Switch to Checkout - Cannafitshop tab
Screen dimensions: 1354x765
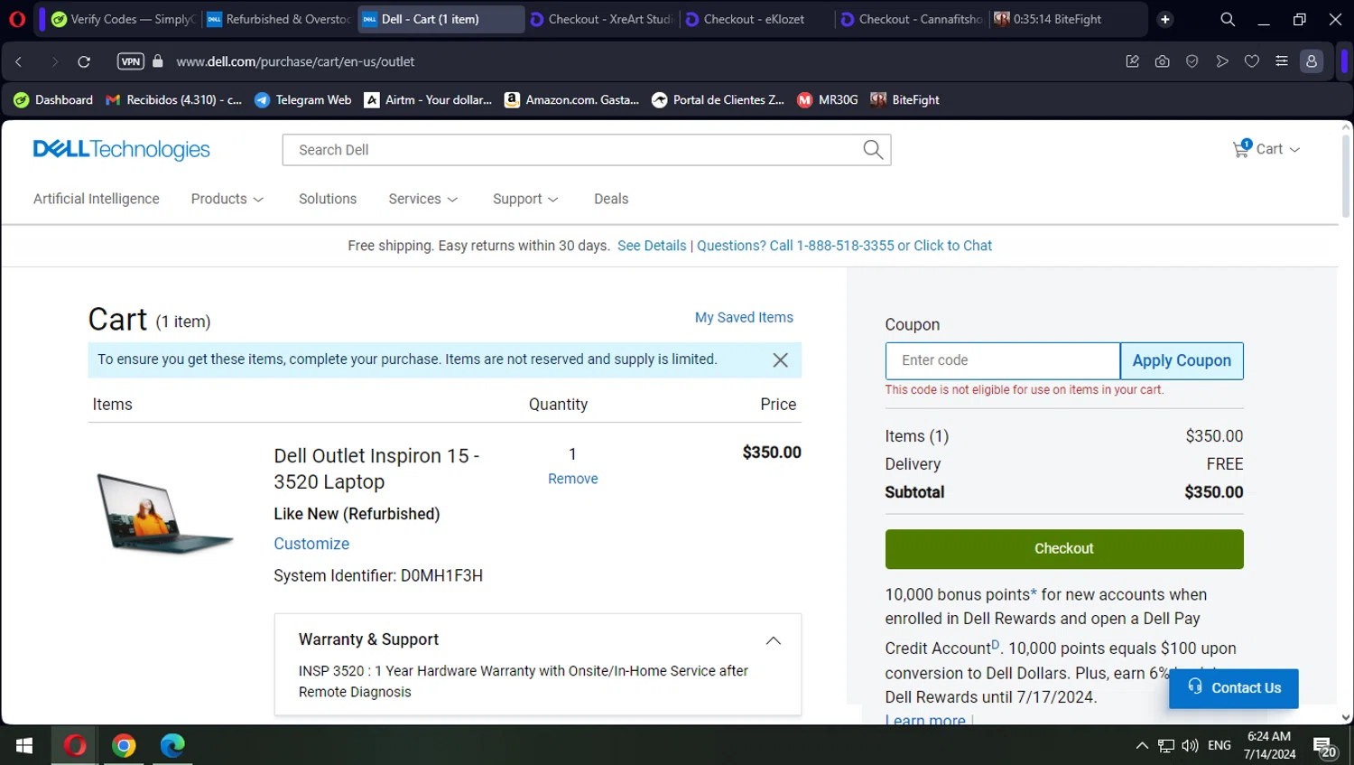coord(913,19)
